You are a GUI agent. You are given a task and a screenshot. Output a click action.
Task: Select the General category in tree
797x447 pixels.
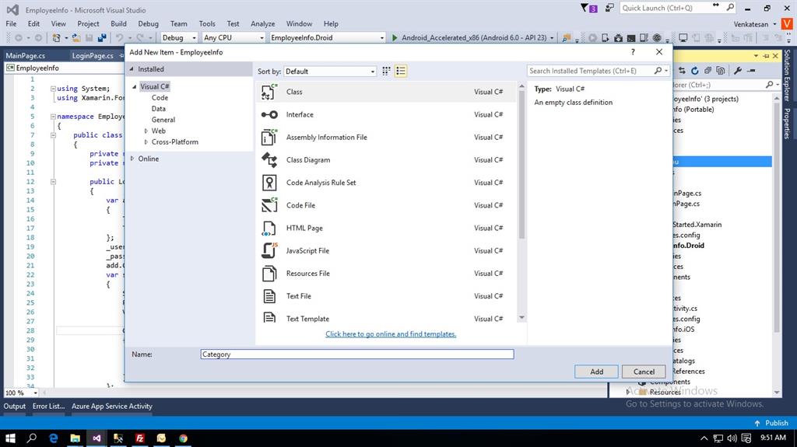(x=163, y=120)
